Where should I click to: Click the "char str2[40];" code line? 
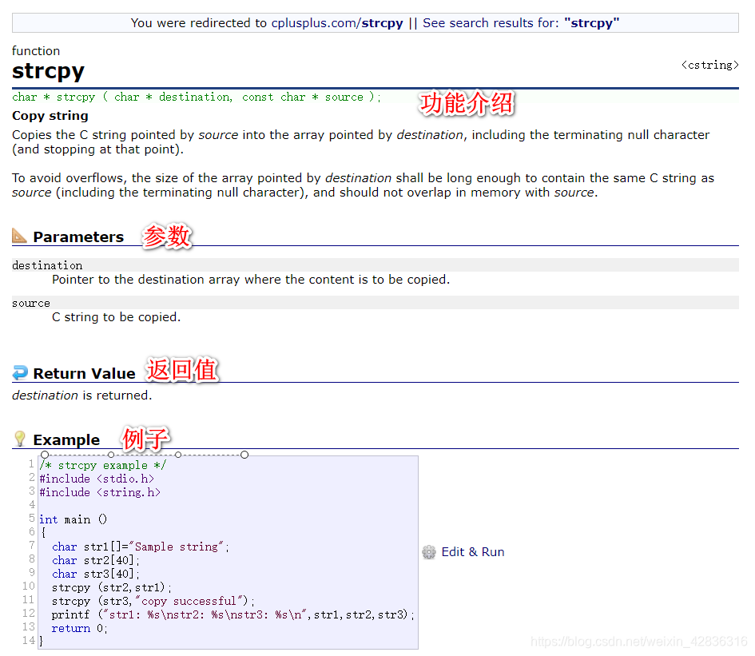(96, 560)
